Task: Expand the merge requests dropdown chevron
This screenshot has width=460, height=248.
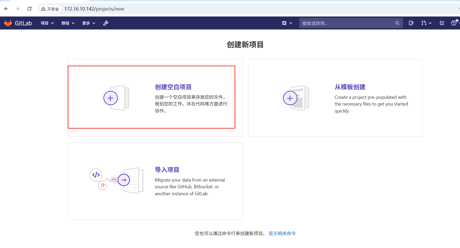Action: (430, 23)
